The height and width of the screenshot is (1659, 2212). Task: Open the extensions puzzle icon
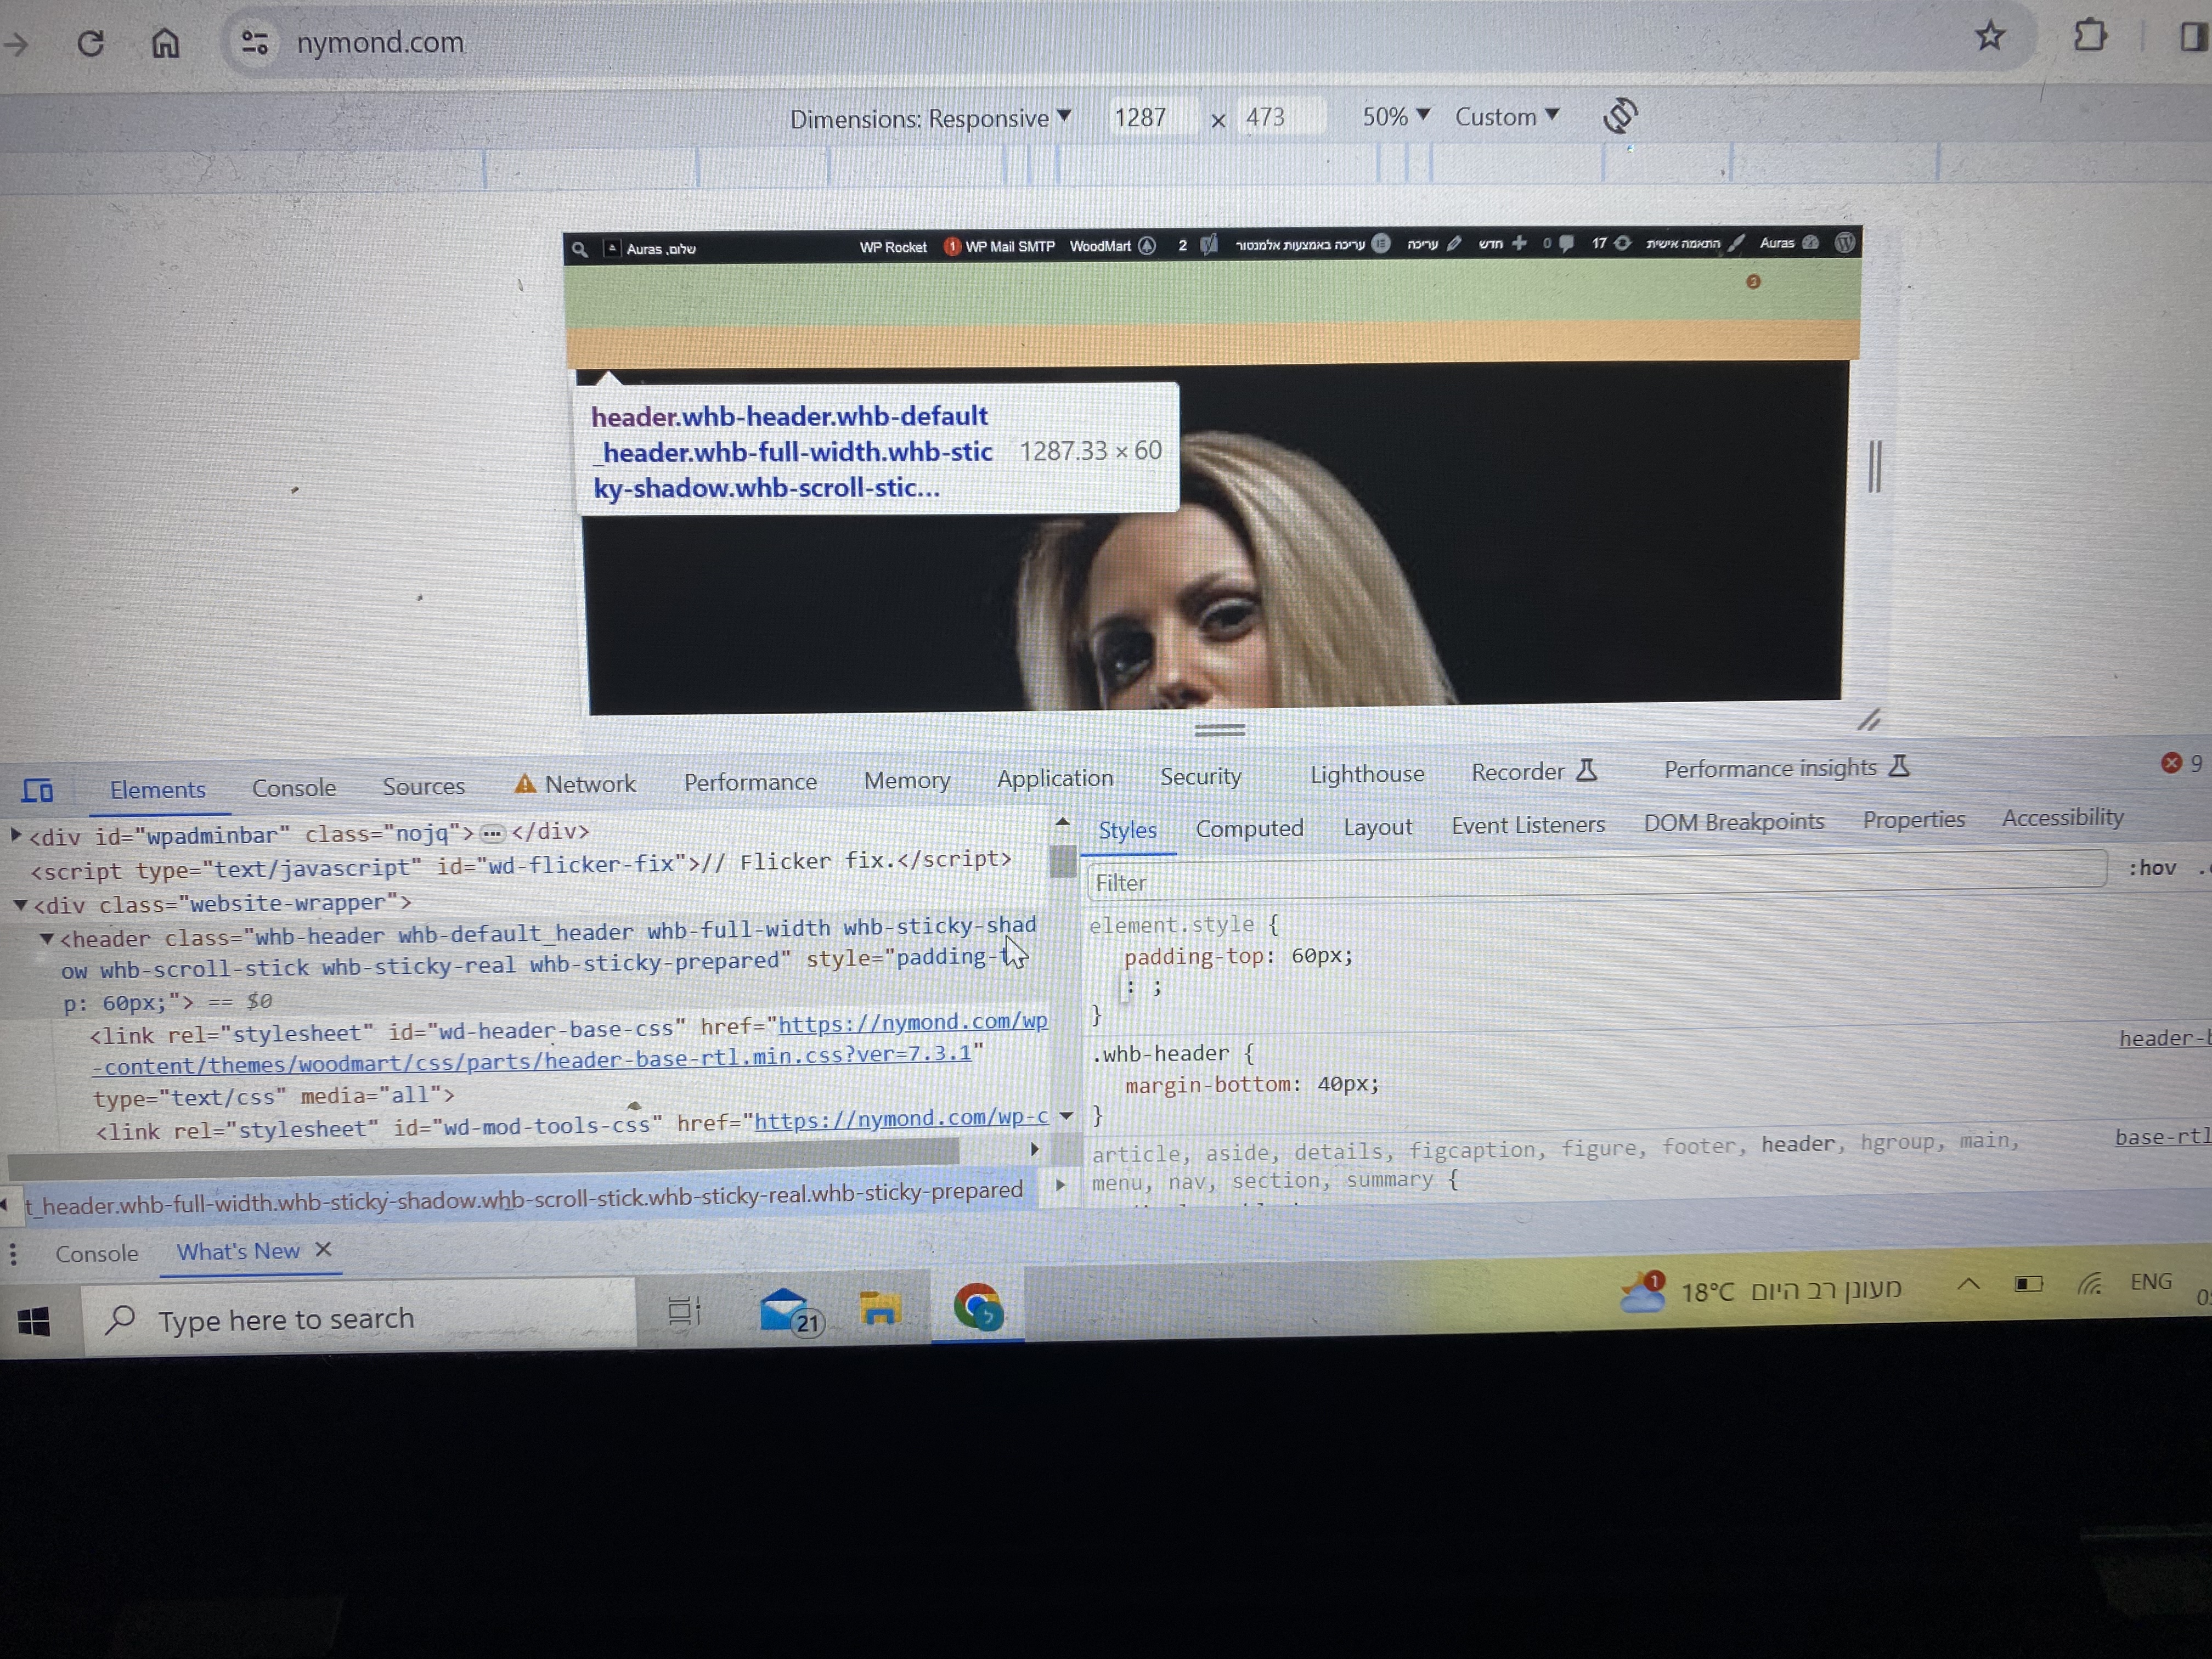[x=2090, y=37]
